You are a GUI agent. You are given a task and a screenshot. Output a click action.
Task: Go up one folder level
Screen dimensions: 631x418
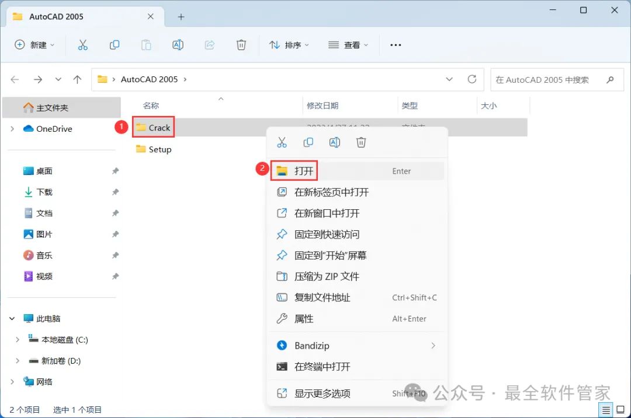click(77, 79)
